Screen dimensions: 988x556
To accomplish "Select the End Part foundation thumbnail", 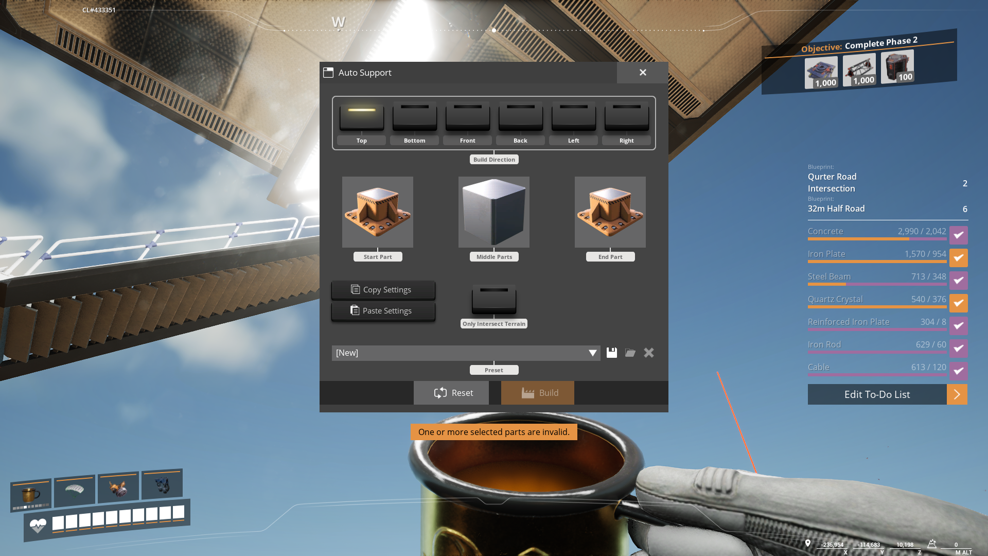I will click(x=610, y=212).
